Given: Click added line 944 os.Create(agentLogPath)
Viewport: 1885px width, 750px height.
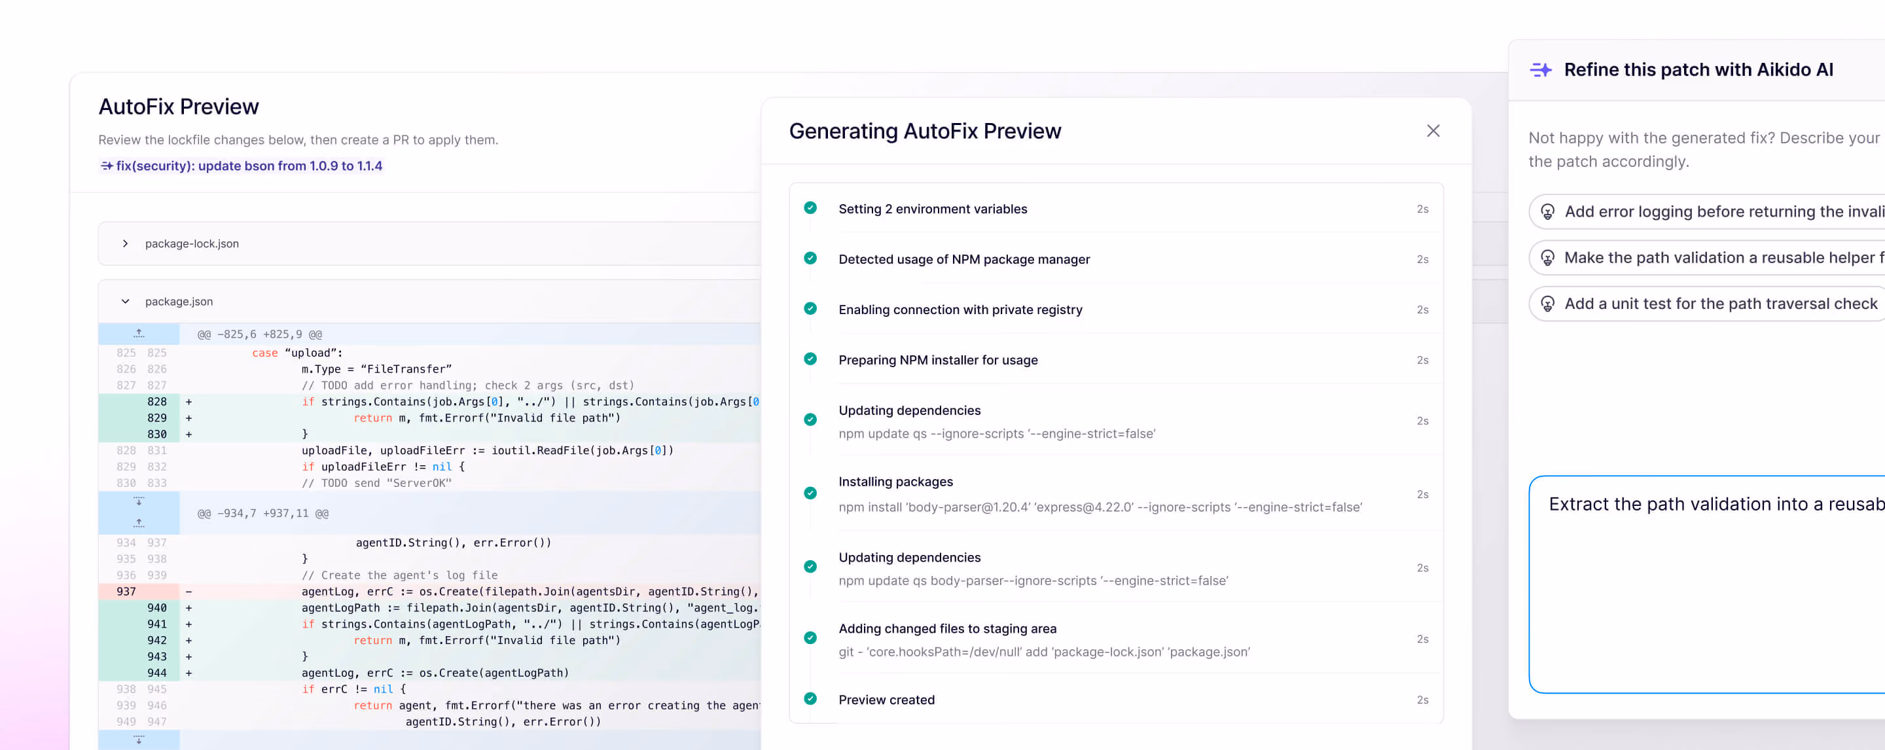Looking at the screenshot, I should [435, 672].
